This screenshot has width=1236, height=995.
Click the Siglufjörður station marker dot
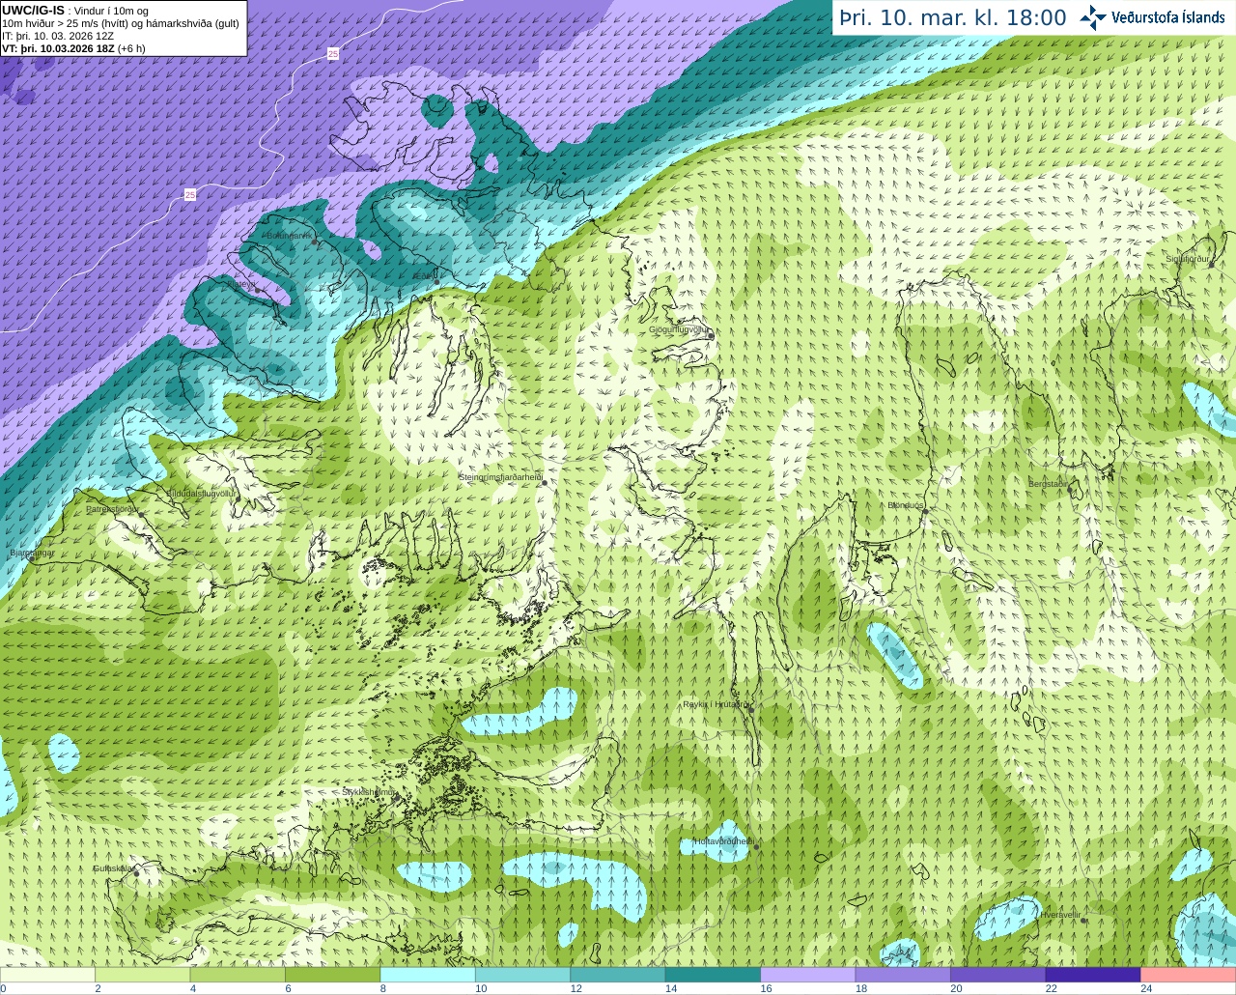[1210, 264]
